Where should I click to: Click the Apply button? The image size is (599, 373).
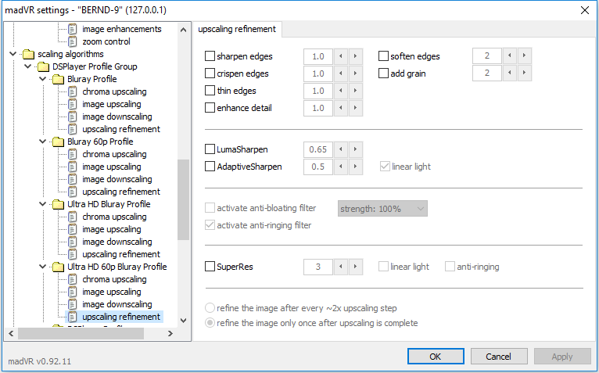tap(562, 356)
